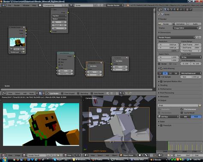Expand the Post Processing panel

167,93
